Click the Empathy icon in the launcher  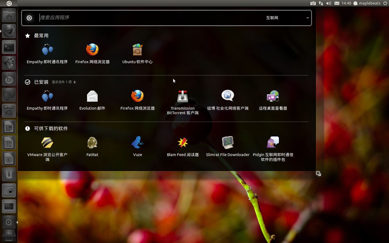pyautogui.click(x=9, y=95)
